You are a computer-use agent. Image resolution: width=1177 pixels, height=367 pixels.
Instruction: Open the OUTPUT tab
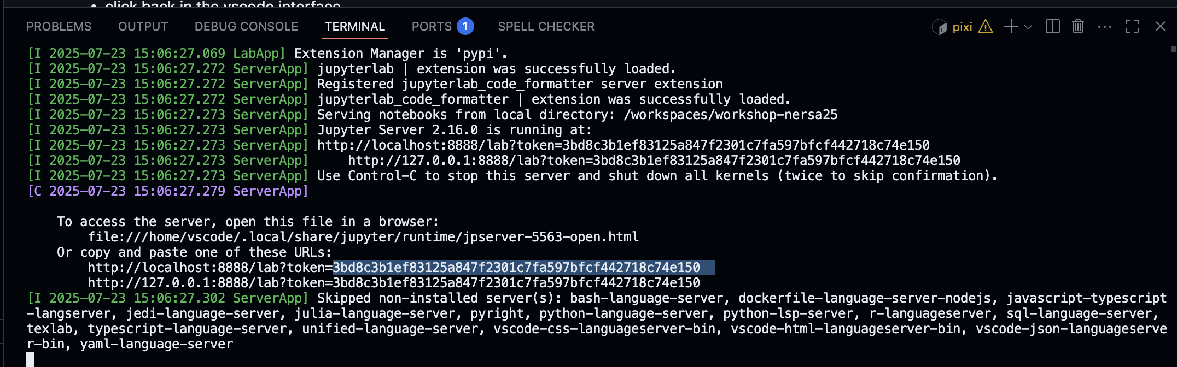[x=143, y=27]
